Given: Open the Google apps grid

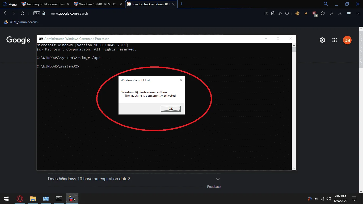Looking at the screenshot, I should [x=335, y=40].
